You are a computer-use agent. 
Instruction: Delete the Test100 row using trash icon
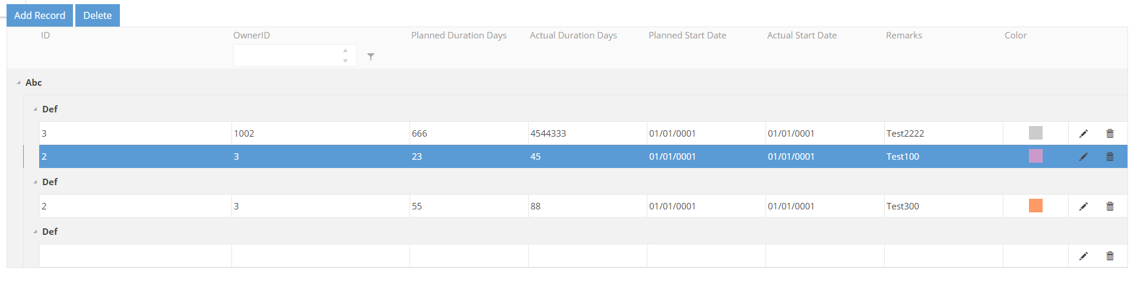pos(1110,157)
